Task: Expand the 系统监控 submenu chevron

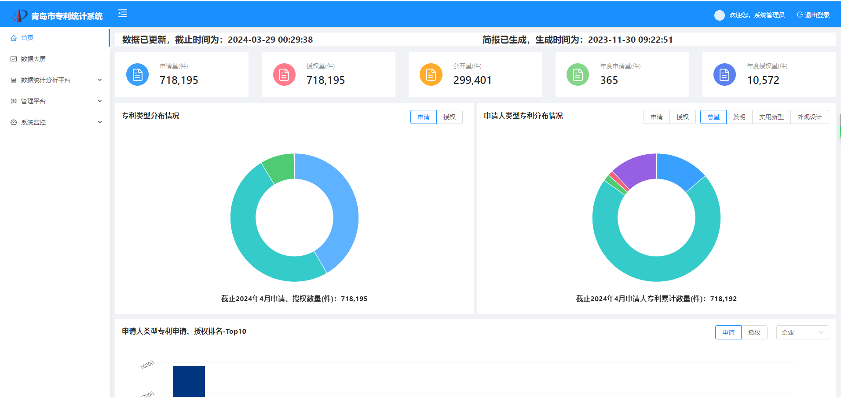Action: [x=100, y=122]
